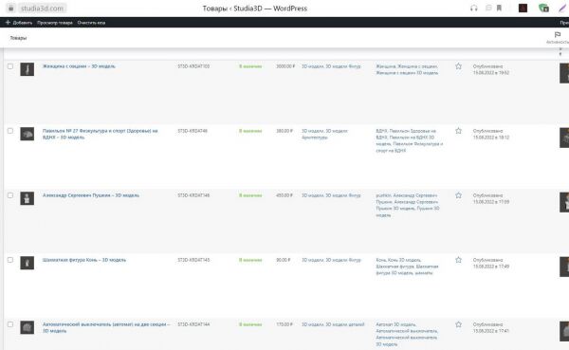569x350 pixels.
Task: Open thumbnail of Александр Пушкин product
Action: click(x=28, y=198)
